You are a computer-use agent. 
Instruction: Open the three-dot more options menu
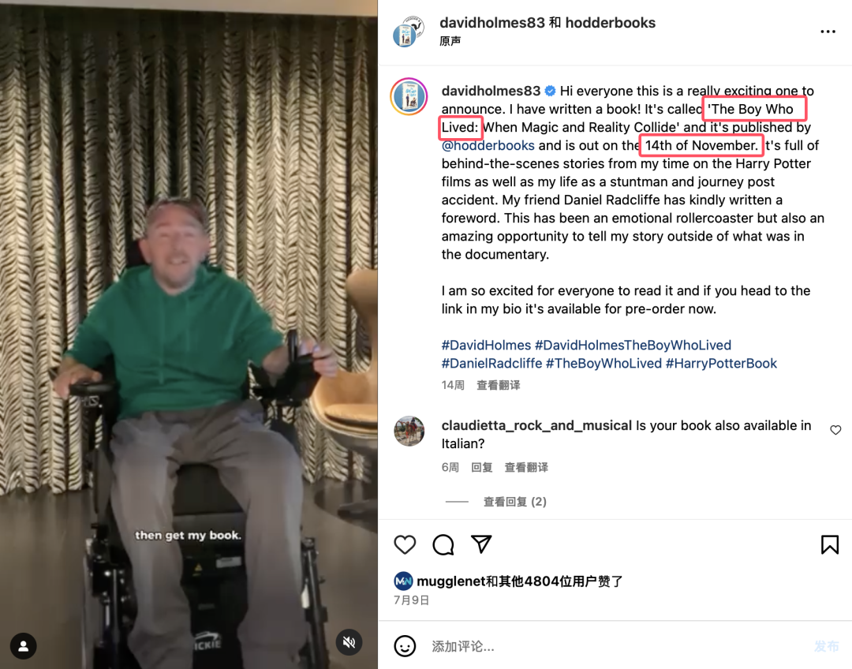click(x=828, y=32)
